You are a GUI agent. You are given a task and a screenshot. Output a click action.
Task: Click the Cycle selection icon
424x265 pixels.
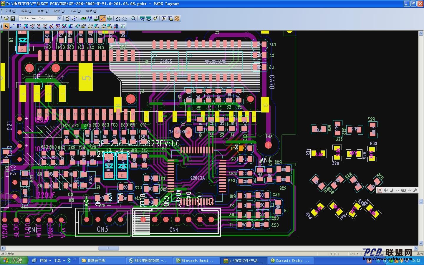(74, 18)
